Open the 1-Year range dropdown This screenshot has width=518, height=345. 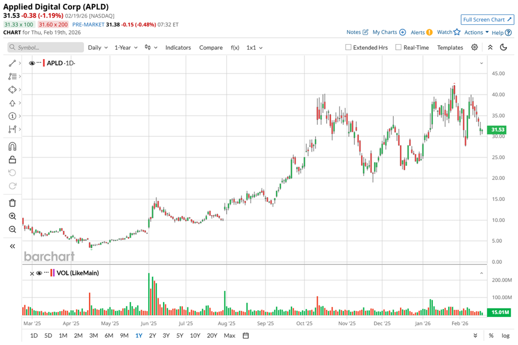click(125, 47)
